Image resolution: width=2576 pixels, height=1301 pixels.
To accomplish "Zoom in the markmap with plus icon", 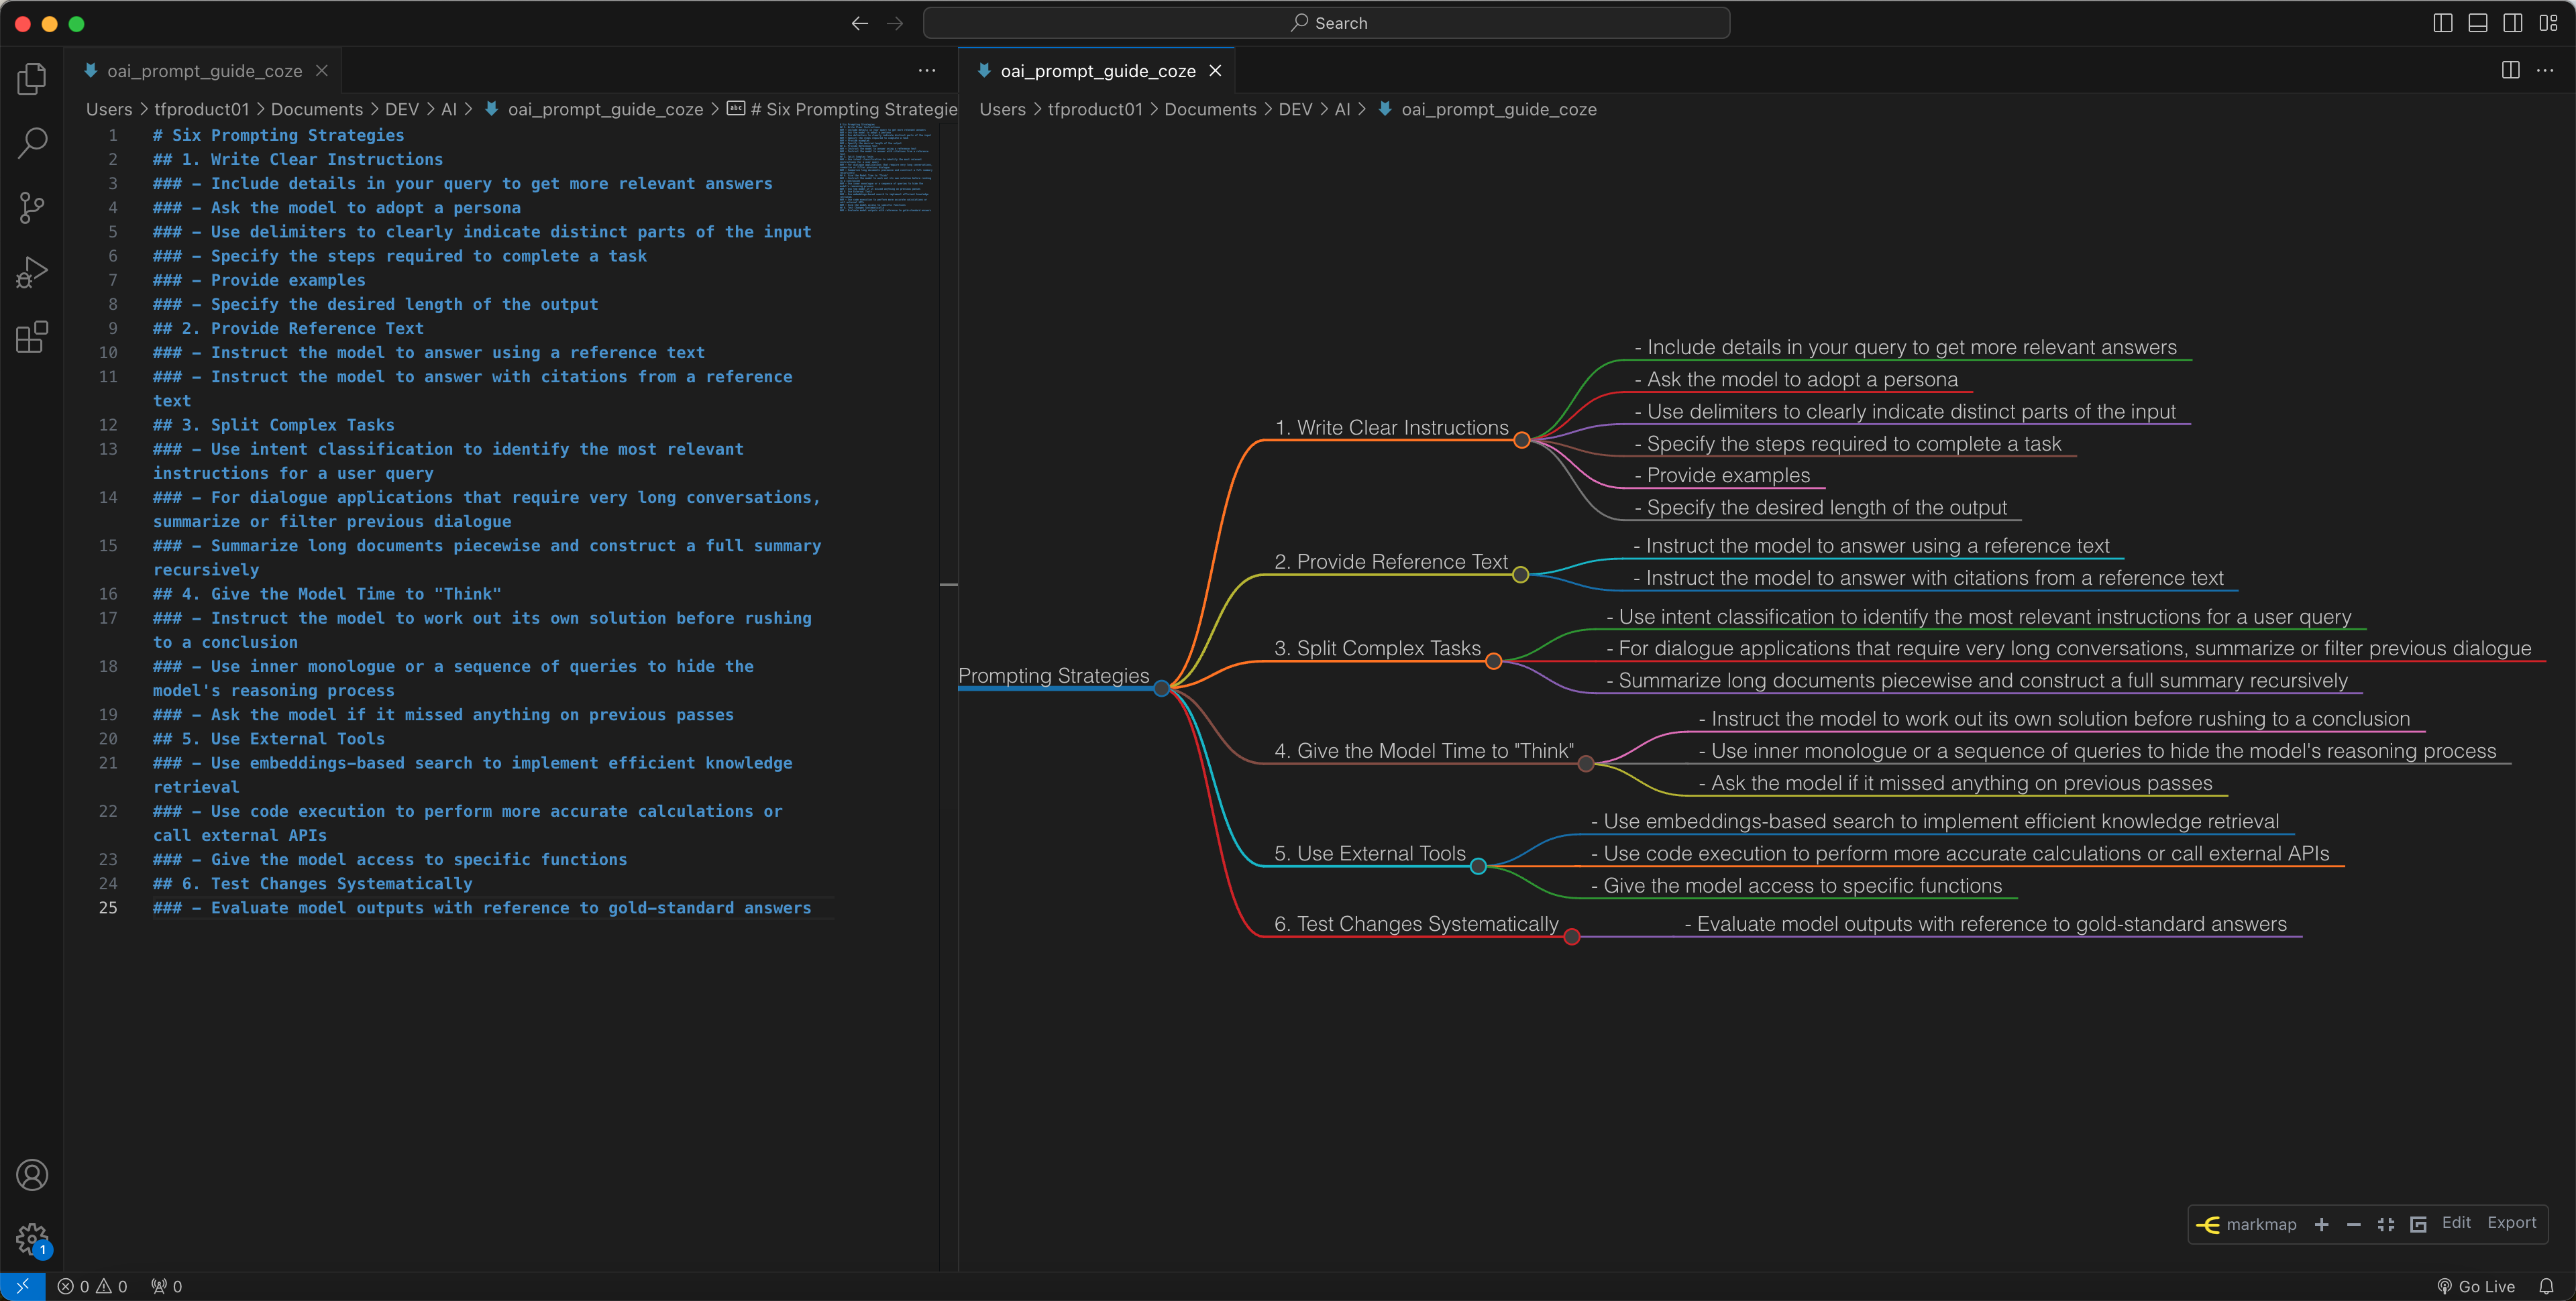I will click(x=2321, y=1225).
